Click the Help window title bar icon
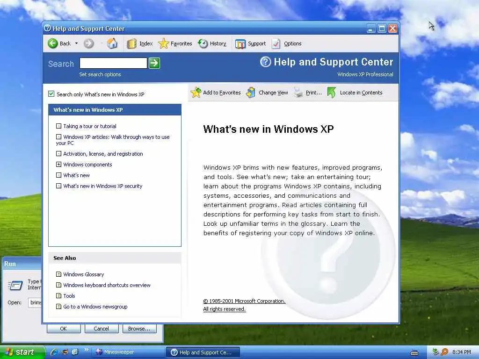 pyautogui.click(x=47, y=28)
